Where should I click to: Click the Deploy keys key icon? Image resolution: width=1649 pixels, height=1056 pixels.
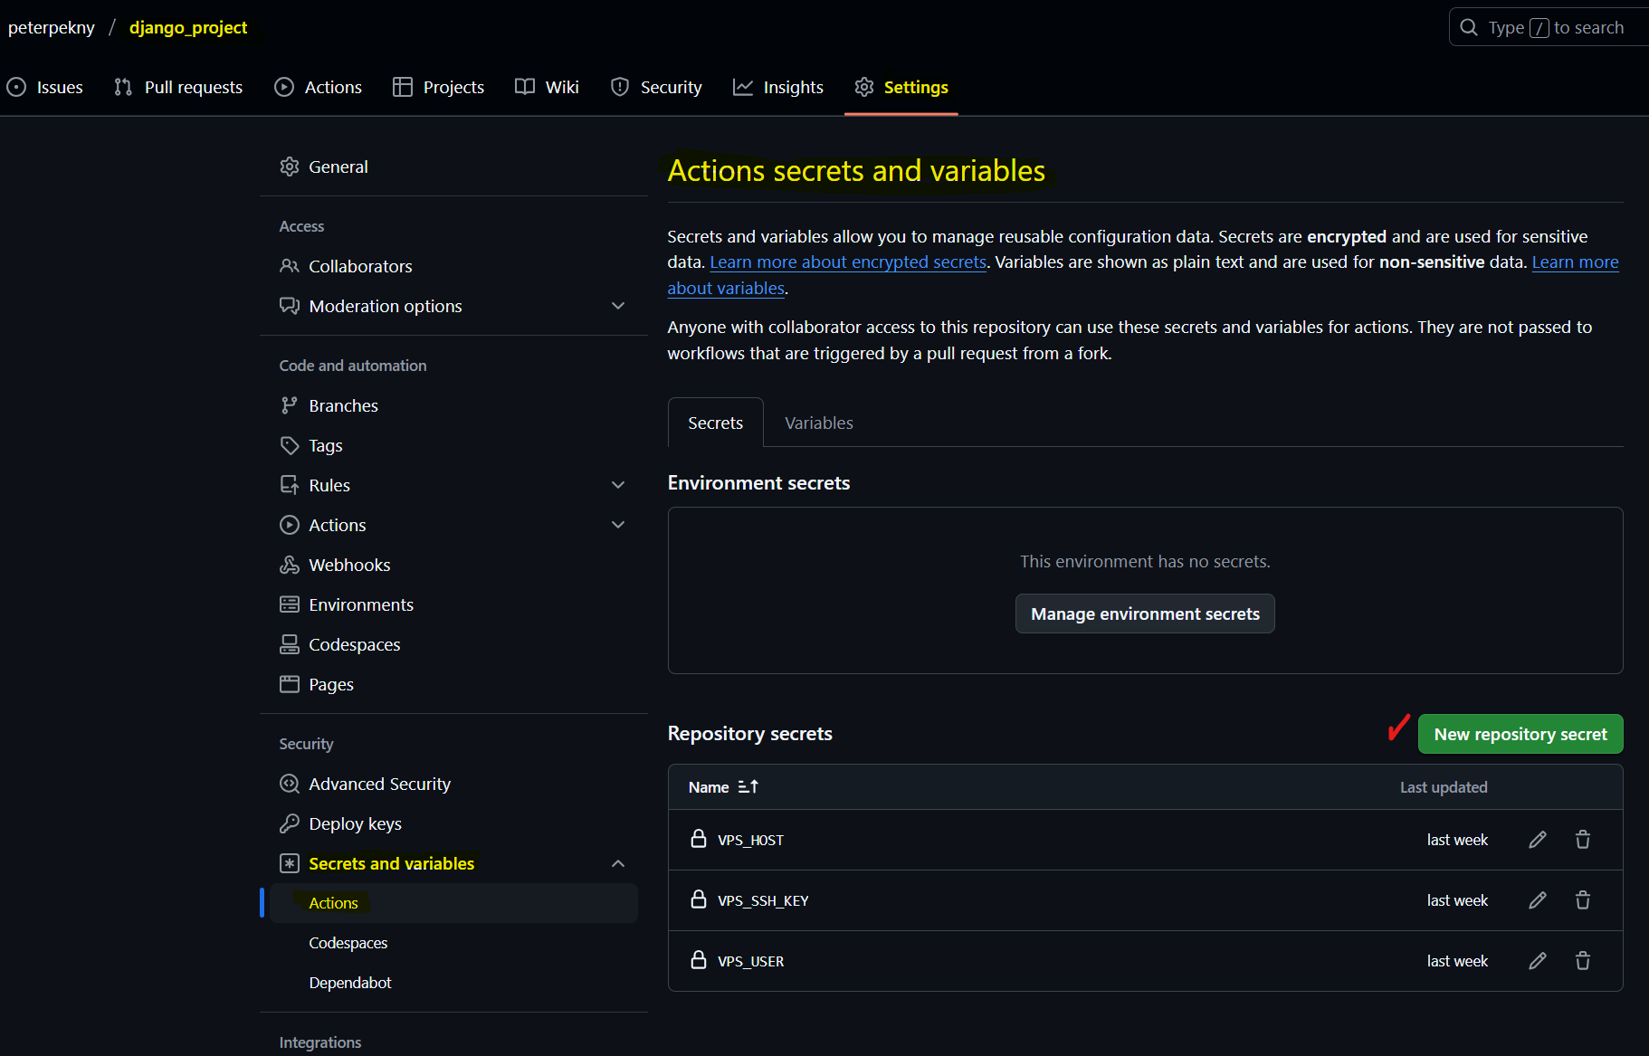click(x=290, y=823)
